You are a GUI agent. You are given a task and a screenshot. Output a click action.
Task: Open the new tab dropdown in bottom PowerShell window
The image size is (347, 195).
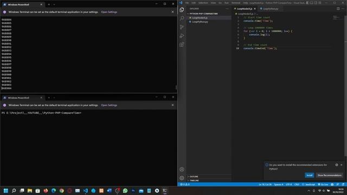[x=54, y=97]
